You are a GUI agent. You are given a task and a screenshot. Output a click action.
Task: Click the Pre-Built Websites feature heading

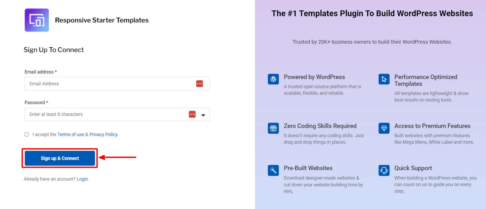(308, 168)
